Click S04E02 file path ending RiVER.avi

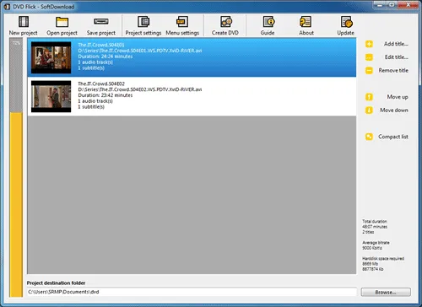tap(140, 89)
